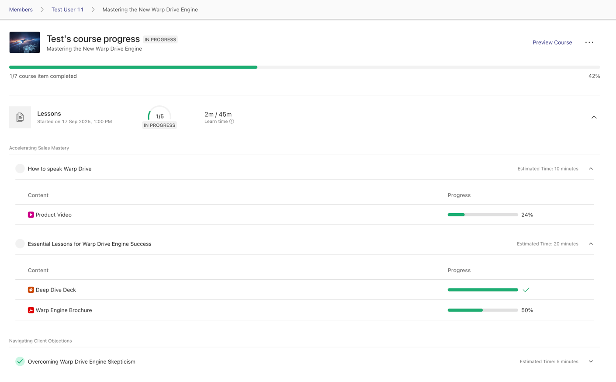This screenshot has height=382, width=616.
Task: Go to Members breadcrumb
Action: [21, 10]
